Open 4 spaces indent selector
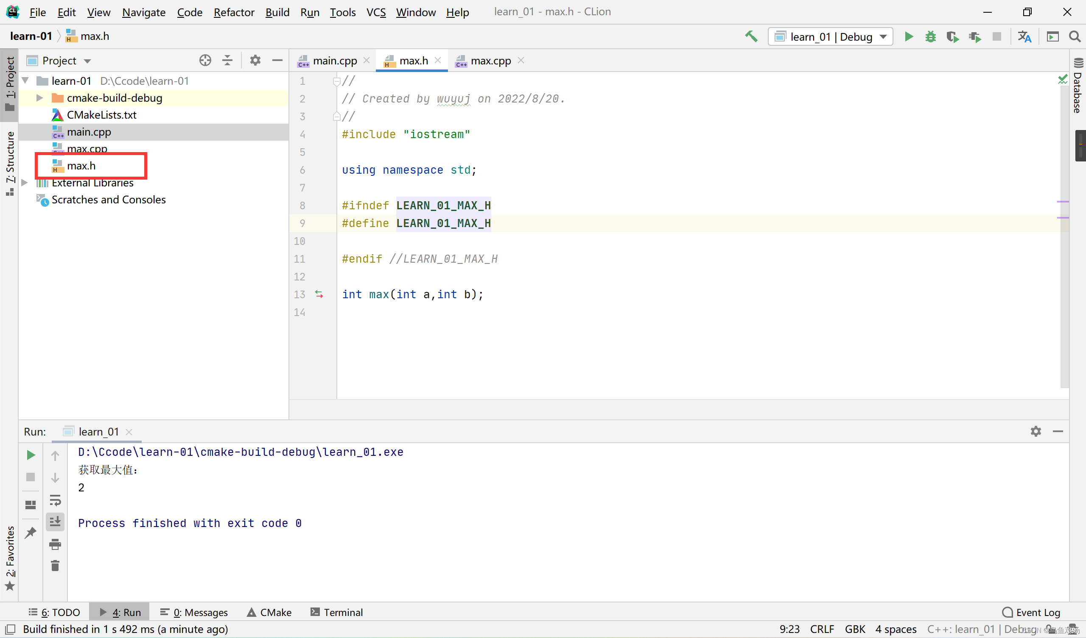1086x638 pixels. tap(896, 629)
